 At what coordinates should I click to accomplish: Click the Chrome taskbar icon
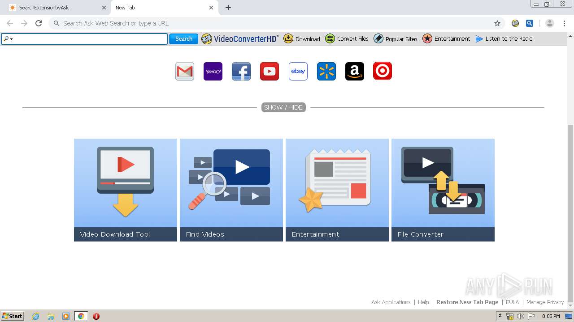pos(81,316)
